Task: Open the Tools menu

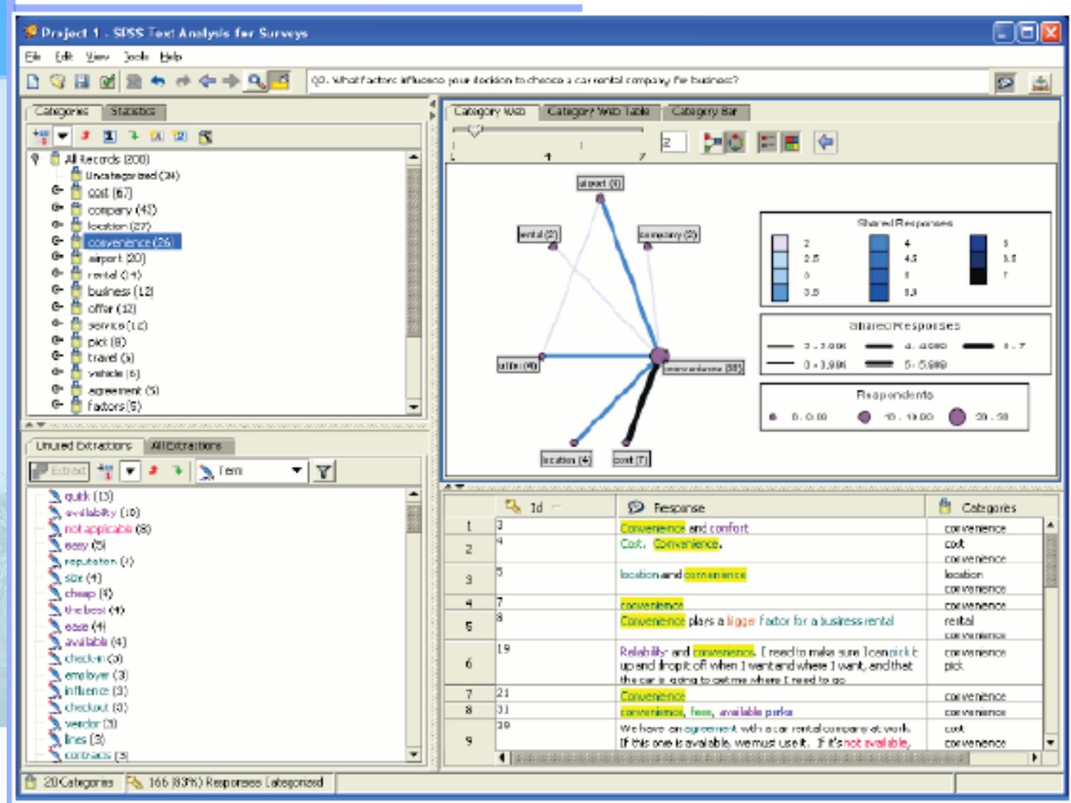Action: pos(135,57)
